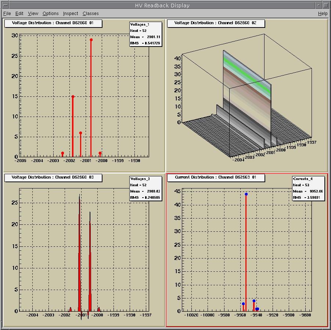331x330 pixels.
Task: Click RMS value 0.541726 in Voltages_1 stats
Action: coord(152,43)
